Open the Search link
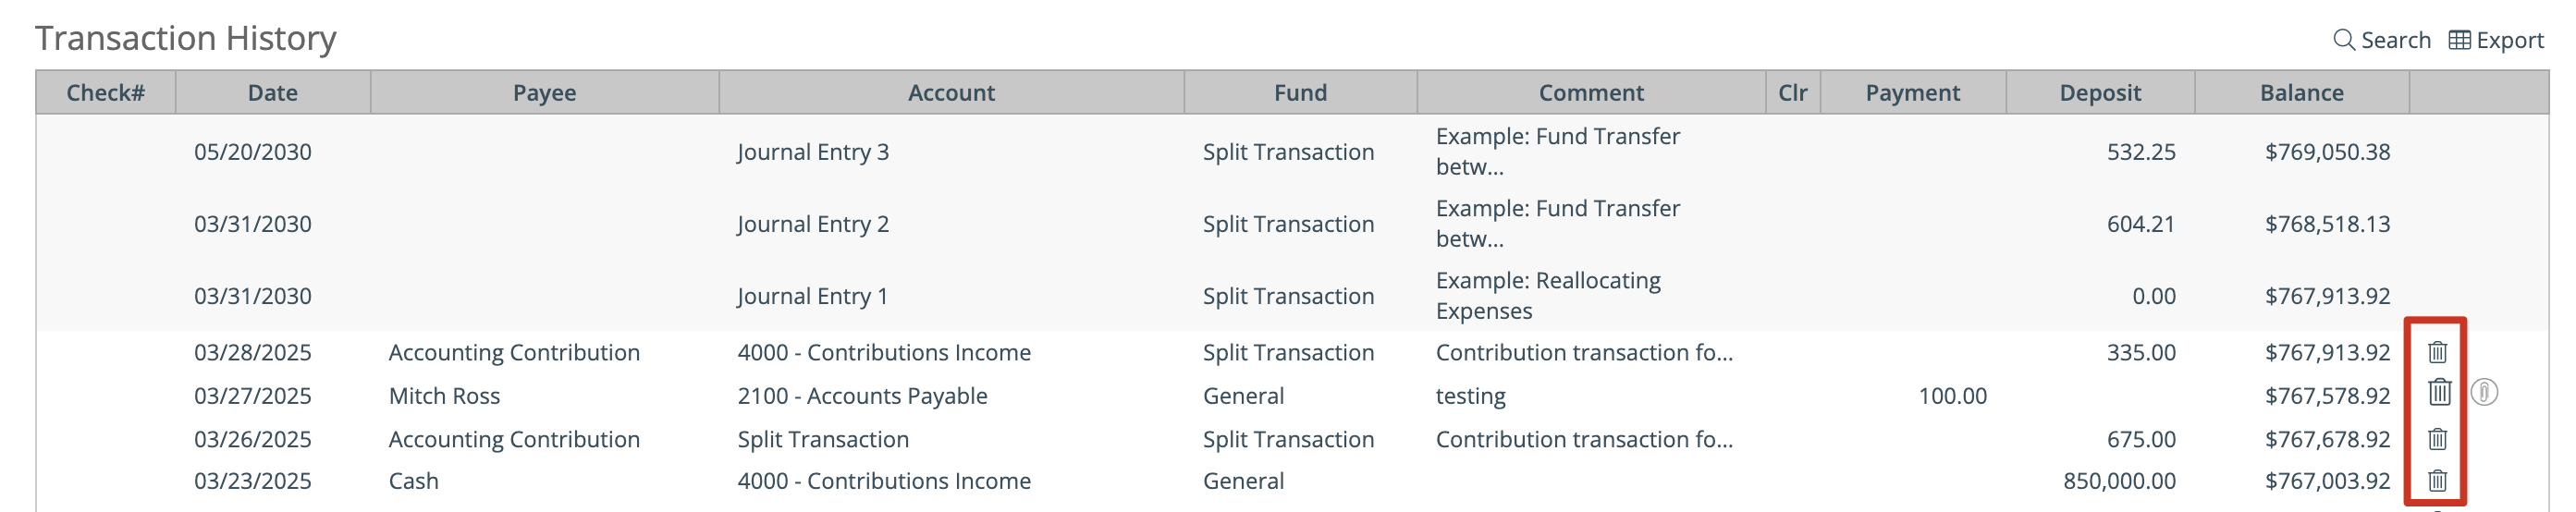 (x=2382, y=40)
